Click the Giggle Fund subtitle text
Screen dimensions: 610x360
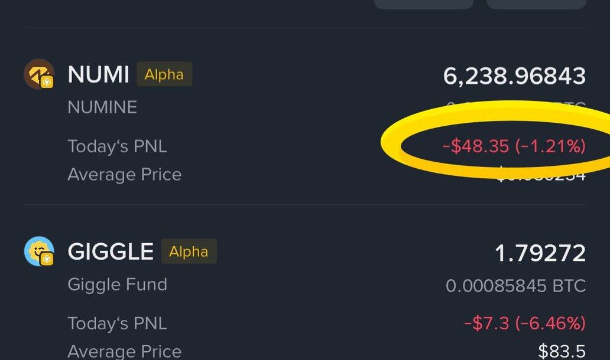(118, 284)
